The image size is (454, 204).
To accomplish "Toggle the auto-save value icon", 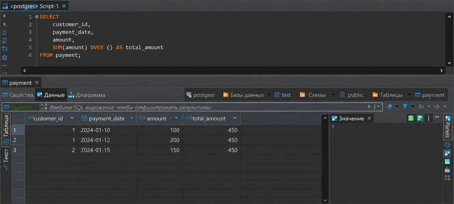I will pyautogui.click(x=420, y=118).
